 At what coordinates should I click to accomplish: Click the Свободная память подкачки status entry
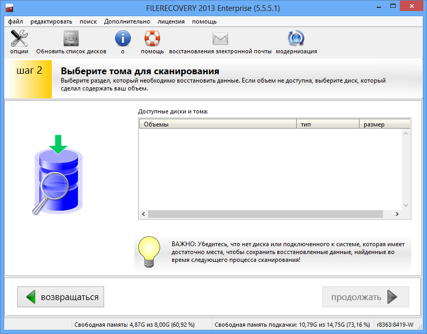pos(292,325)
